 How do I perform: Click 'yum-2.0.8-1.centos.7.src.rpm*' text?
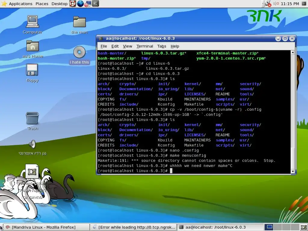point(231,58)
